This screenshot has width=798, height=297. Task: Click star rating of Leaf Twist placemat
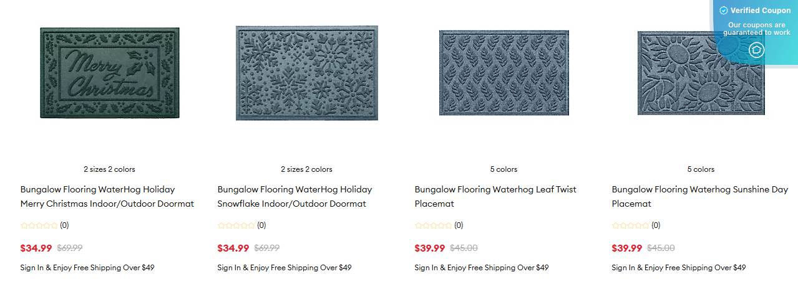point(434,225)
